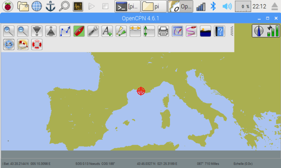The width and height of the screenshot is (281, 168).
Task: Toggle auto follow red boat icon
Action: point(79,31)
